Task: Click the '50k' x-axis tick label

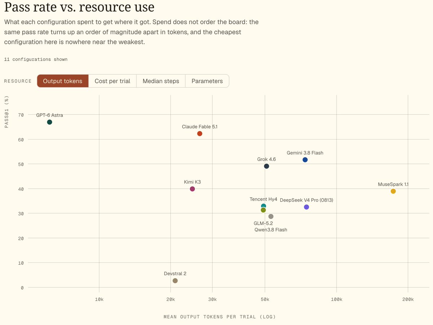Action: coord(265,299)
